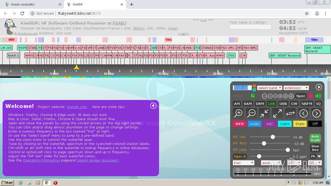Image resolution: width=331 pixels, height=186 pixels.
Task: Click the smallest minus step circle
Action: [x=275, y=96]
